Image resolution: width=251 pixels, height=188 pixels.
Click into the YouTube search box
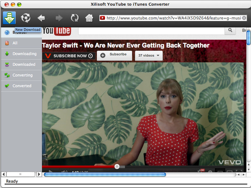tap(151, 31)
